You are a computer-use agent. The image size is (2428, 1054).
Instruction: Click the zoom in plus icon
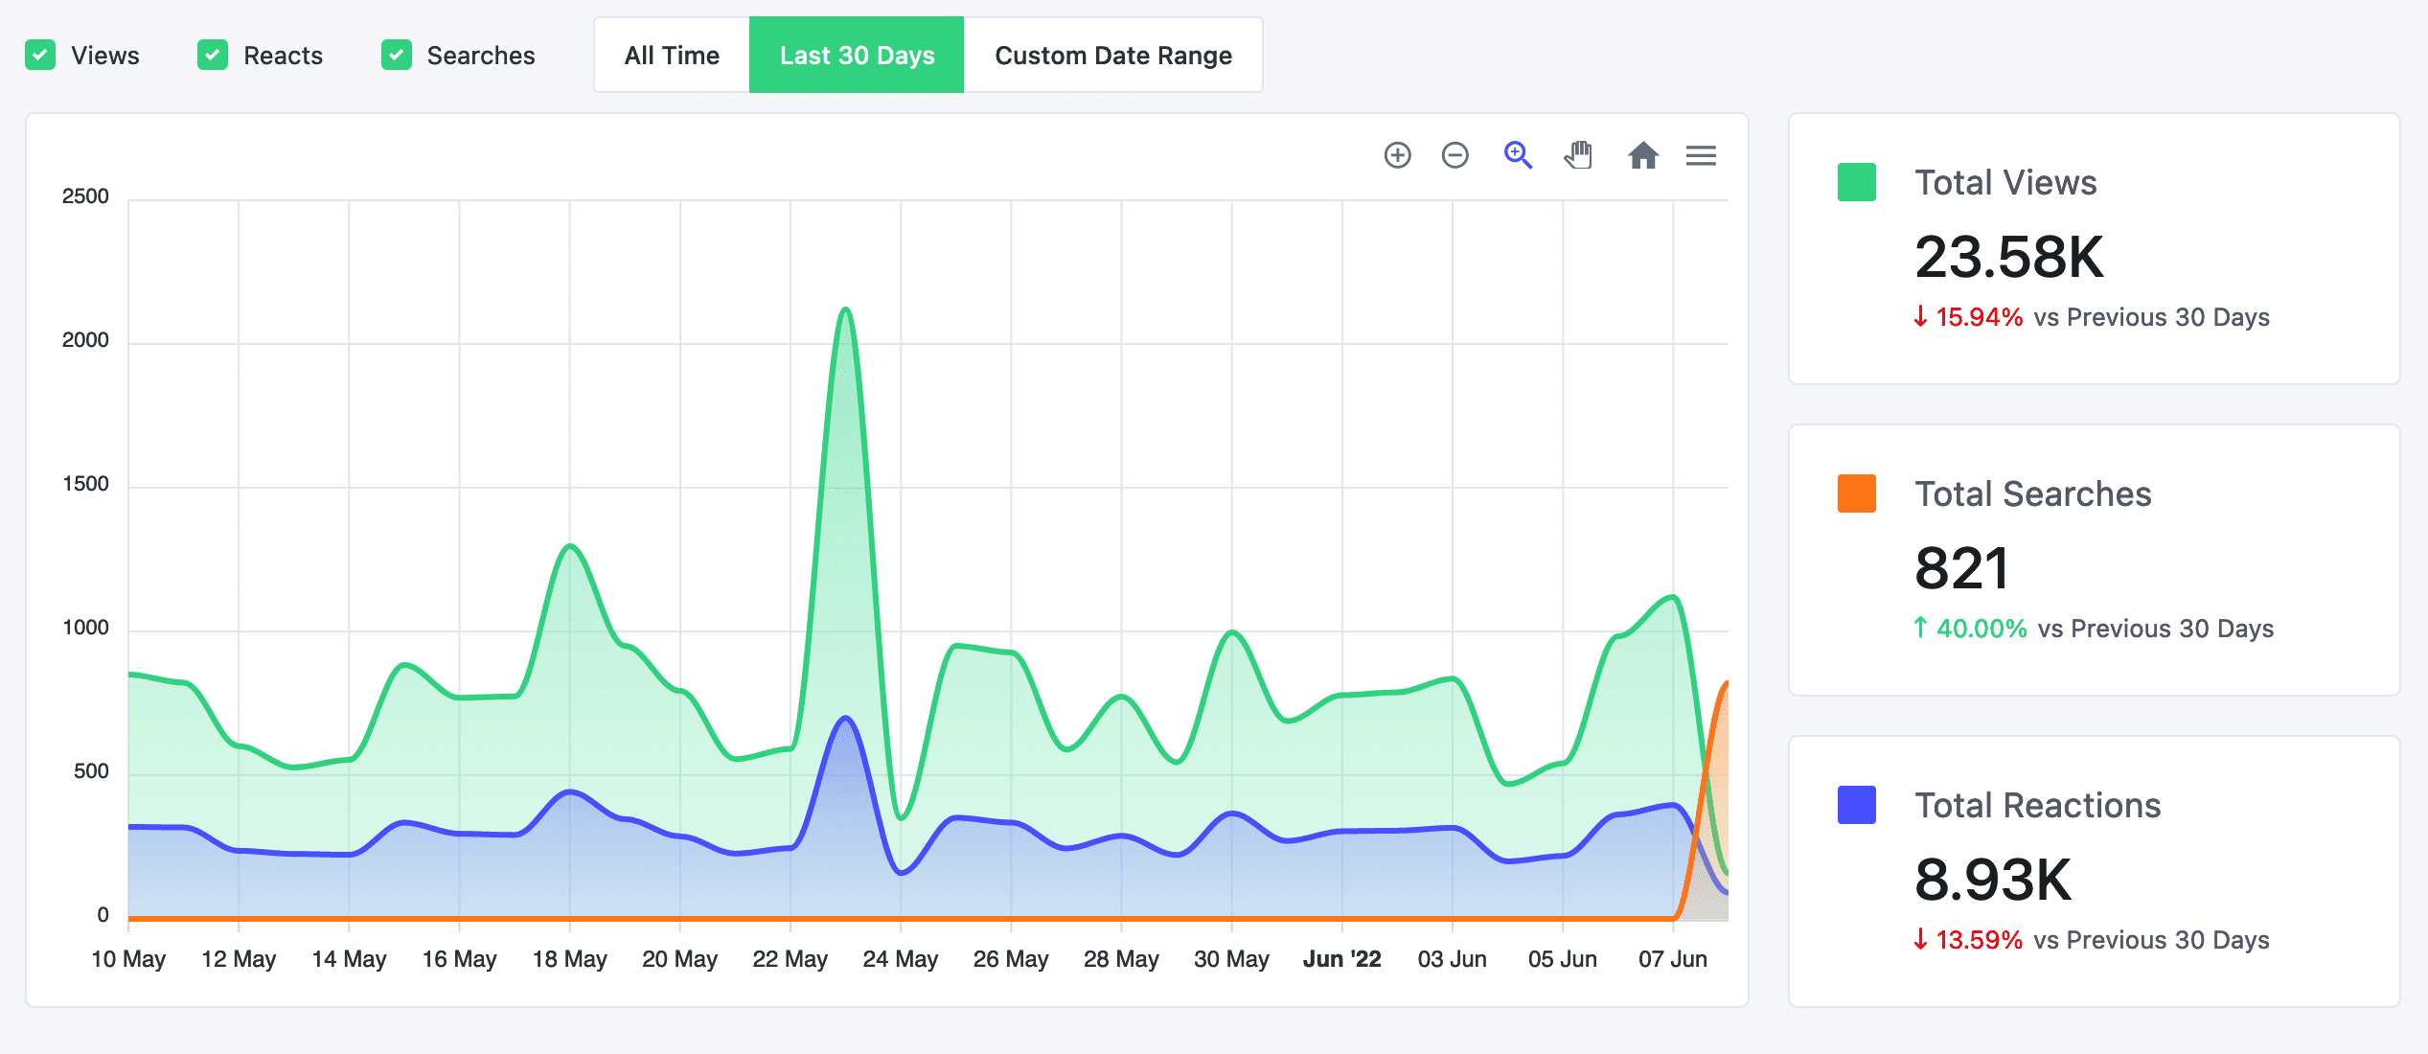[1397, 155]
